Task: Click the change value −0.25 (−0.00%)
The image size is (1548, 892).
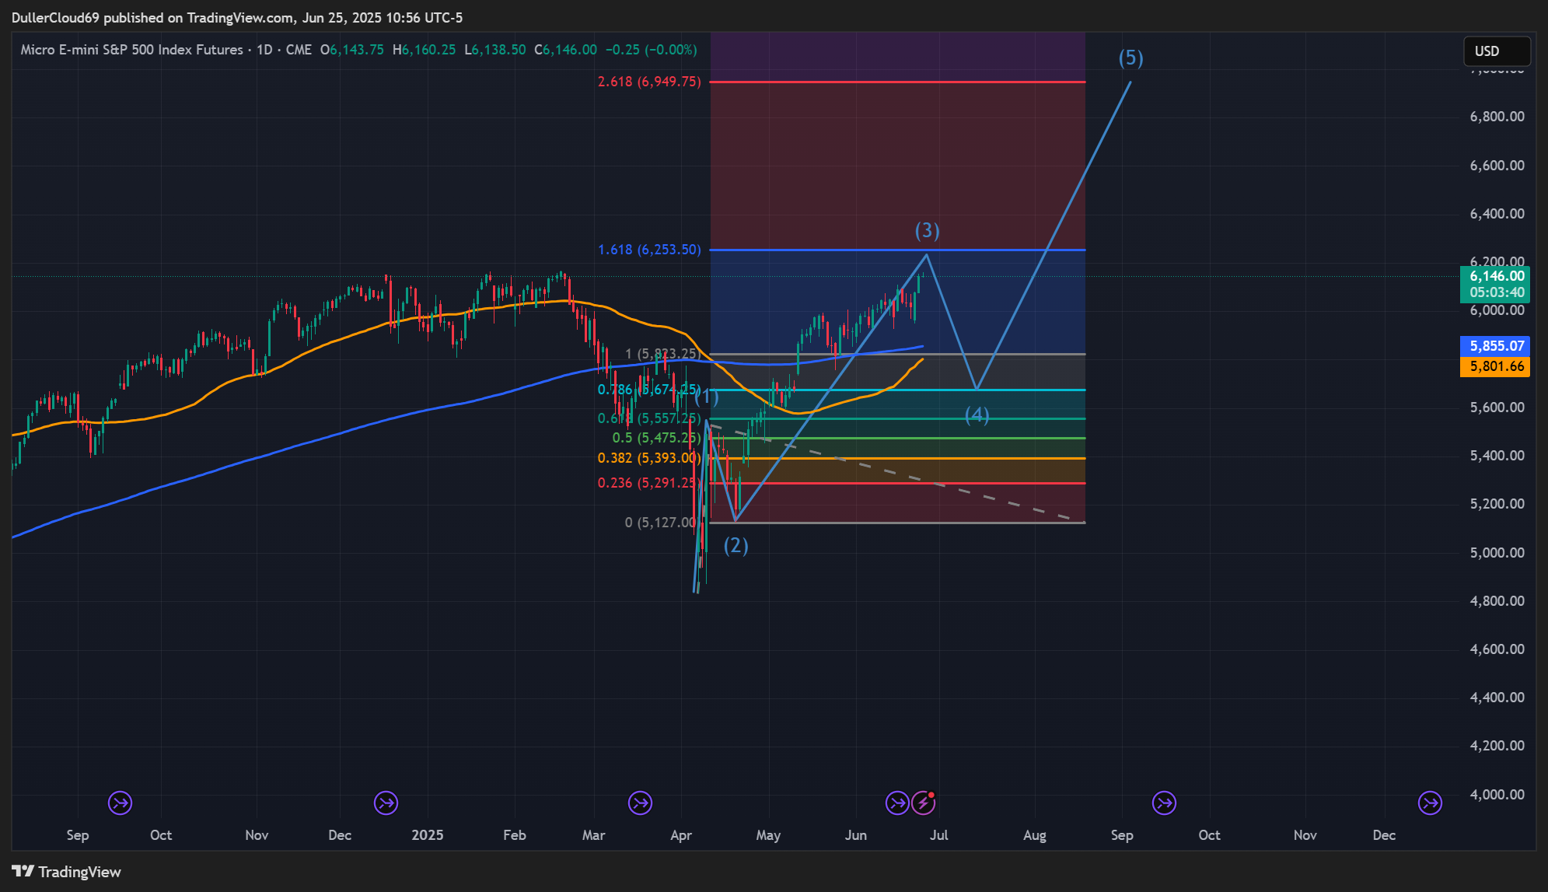Action: [652, 50]
